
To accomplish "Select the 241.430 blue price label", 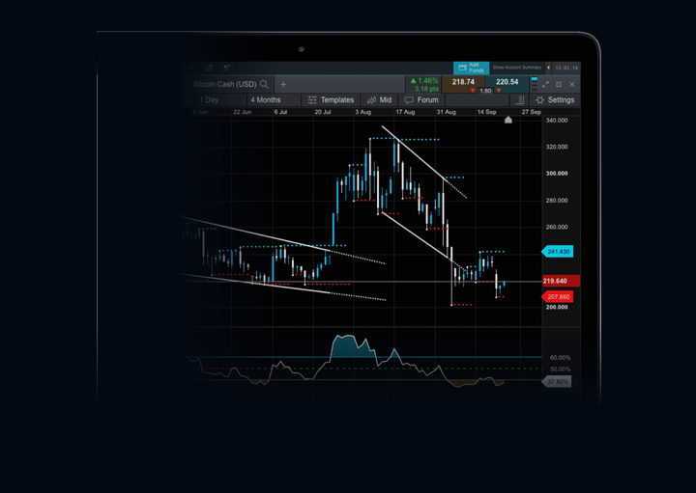I will [558, 252].
